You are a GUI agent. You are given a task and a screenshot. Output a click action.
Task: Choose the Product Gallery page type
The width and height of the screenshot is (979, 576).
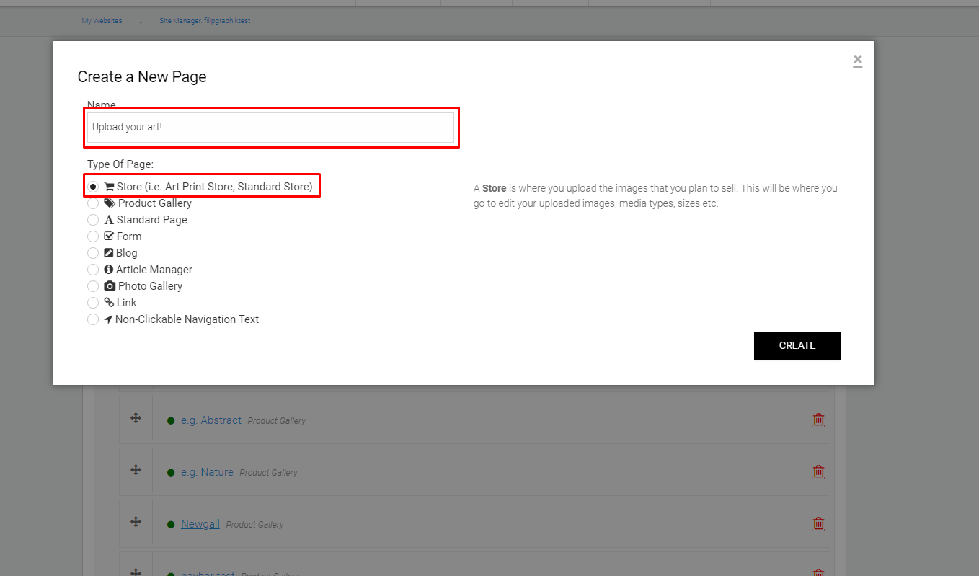[x=93, y=203]
